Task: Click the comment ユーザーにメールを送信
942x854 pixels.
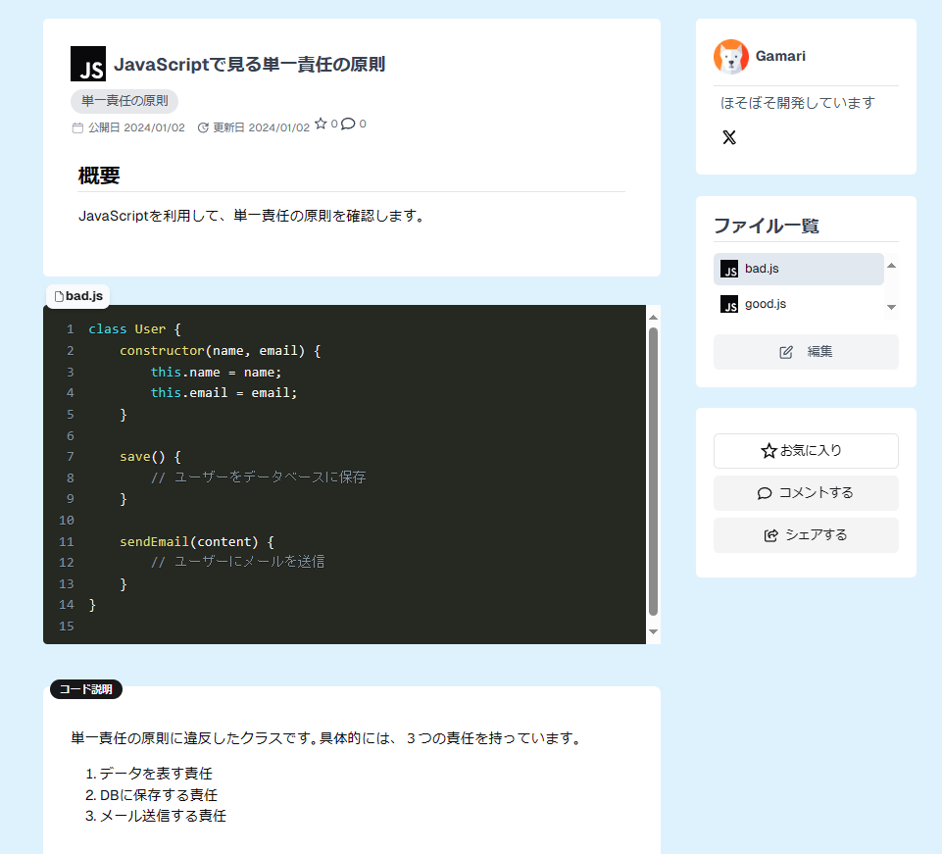Action: click(x=238, y=562)
